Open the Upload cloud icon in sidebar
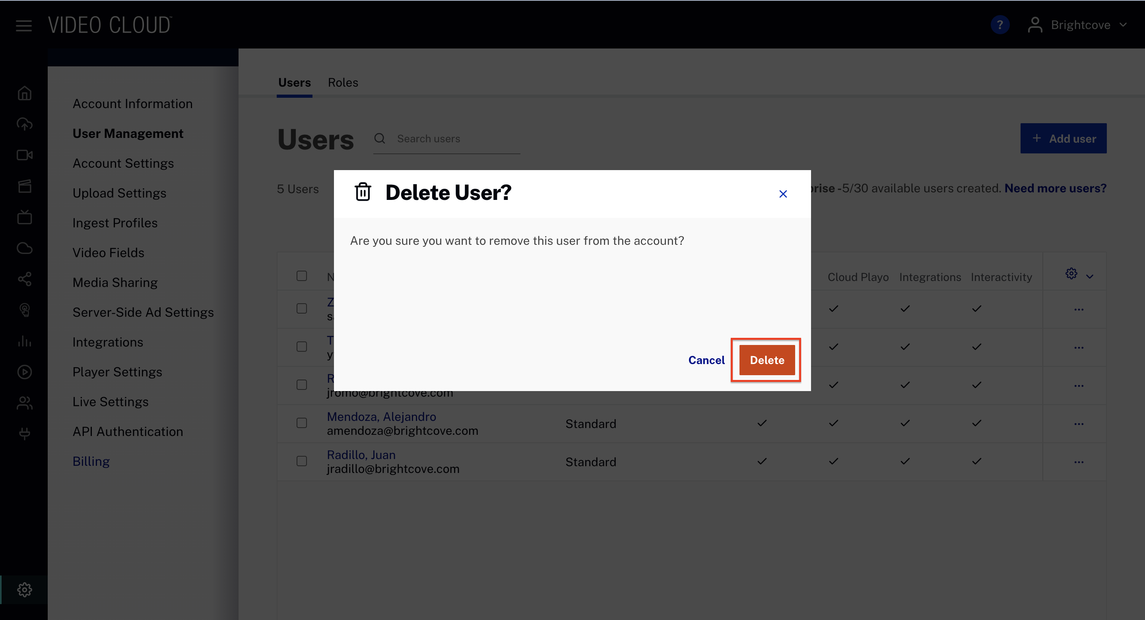The width and height of the screenshot is (1145, 620). click(x=24, y=124)
